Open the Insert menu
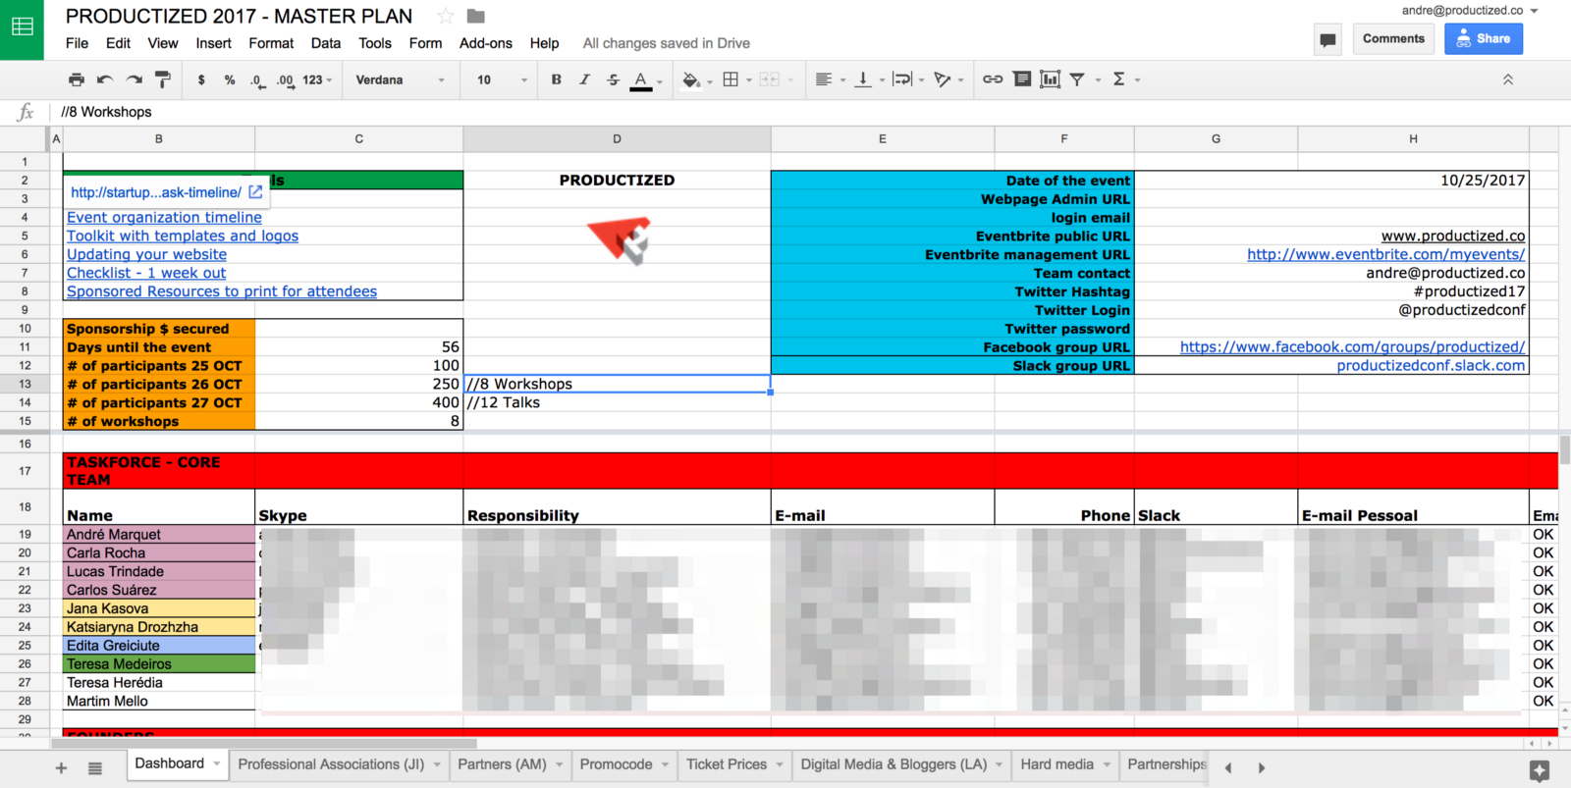This screenshot has height=788, width=1571. pyautogui.click(x=213, y=43)
